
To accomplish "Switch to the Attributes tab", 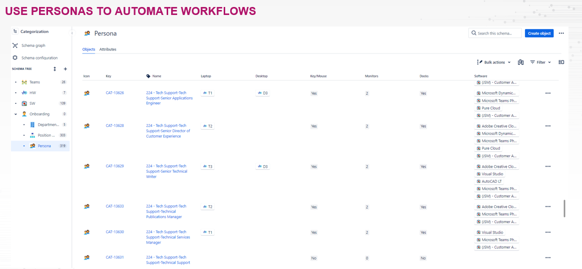I will click(x=108, y=49).
